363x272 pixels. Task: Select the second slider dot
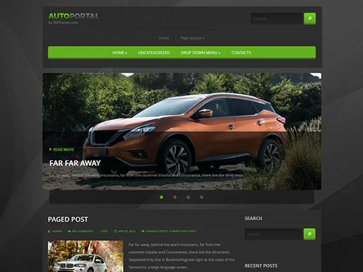175,197
